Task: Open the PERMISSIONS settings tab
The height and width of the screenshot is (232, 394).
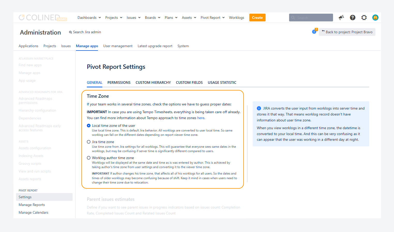Action: click(119, 82)
